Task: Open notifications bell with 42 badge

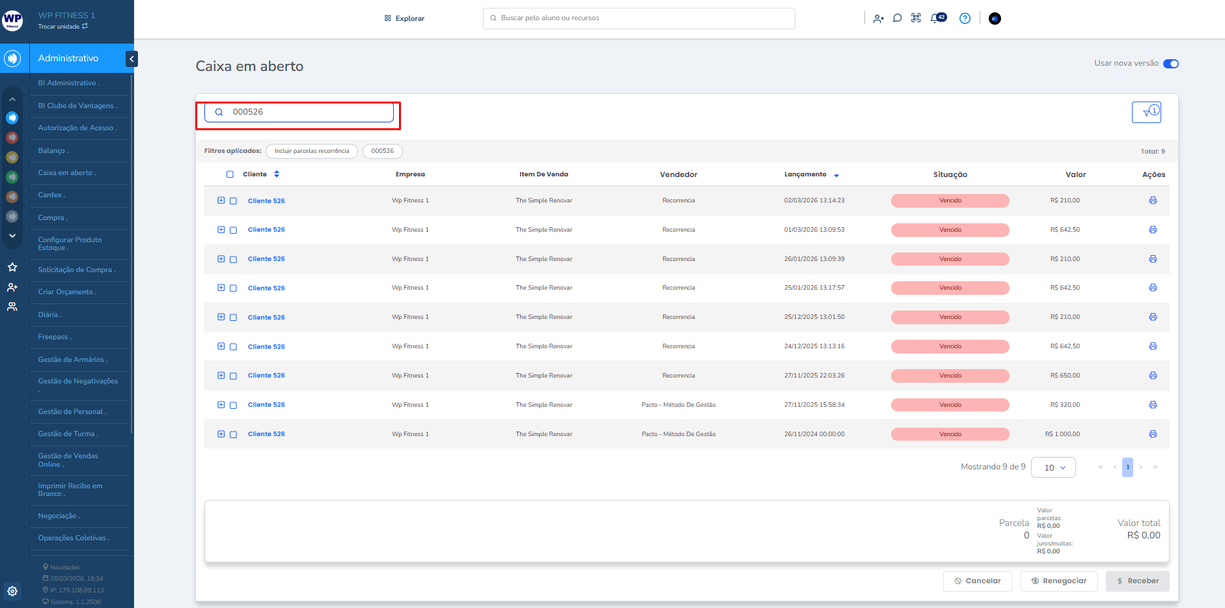Action: [x=936, y=18]
